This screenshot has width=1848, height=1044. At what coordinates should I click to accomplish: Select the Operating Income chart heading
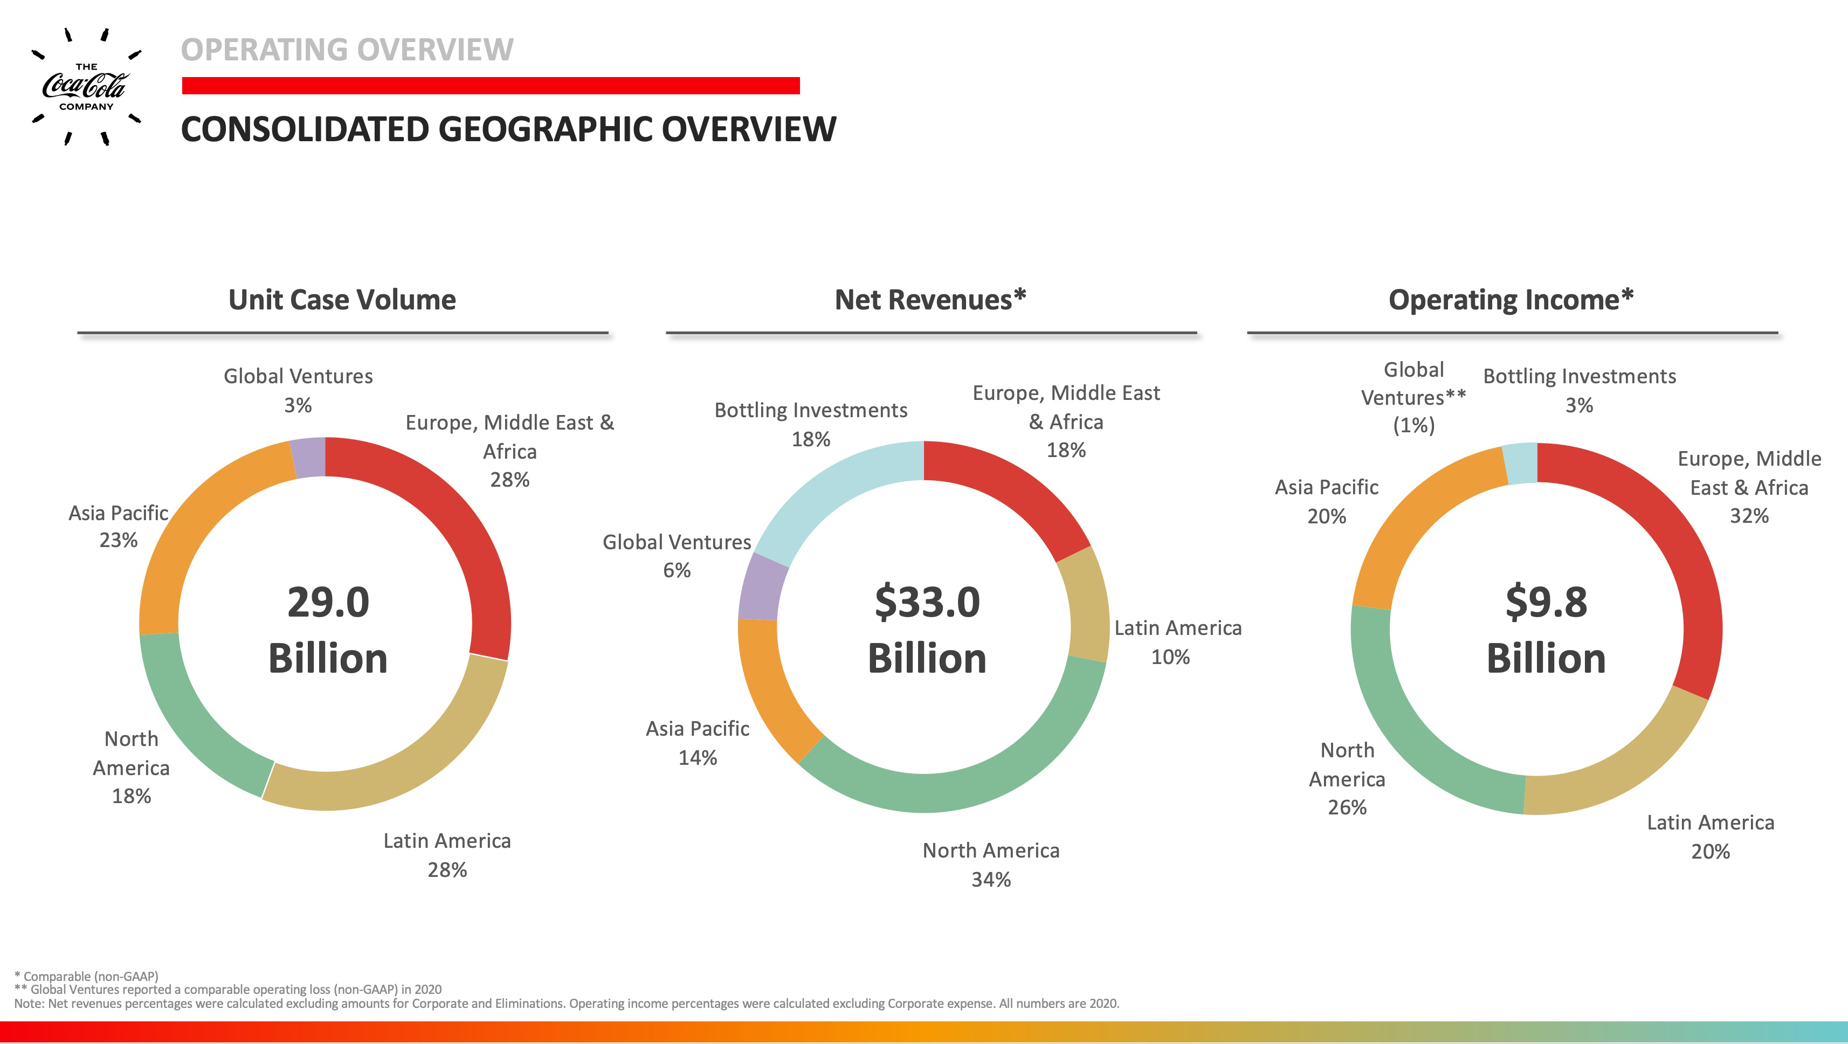pos(1511,300)
